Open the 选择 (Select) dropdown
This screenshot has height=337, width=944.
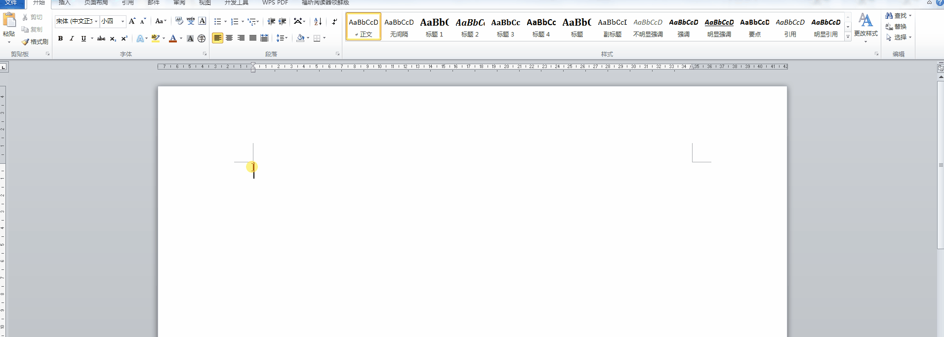pos(899,37)
